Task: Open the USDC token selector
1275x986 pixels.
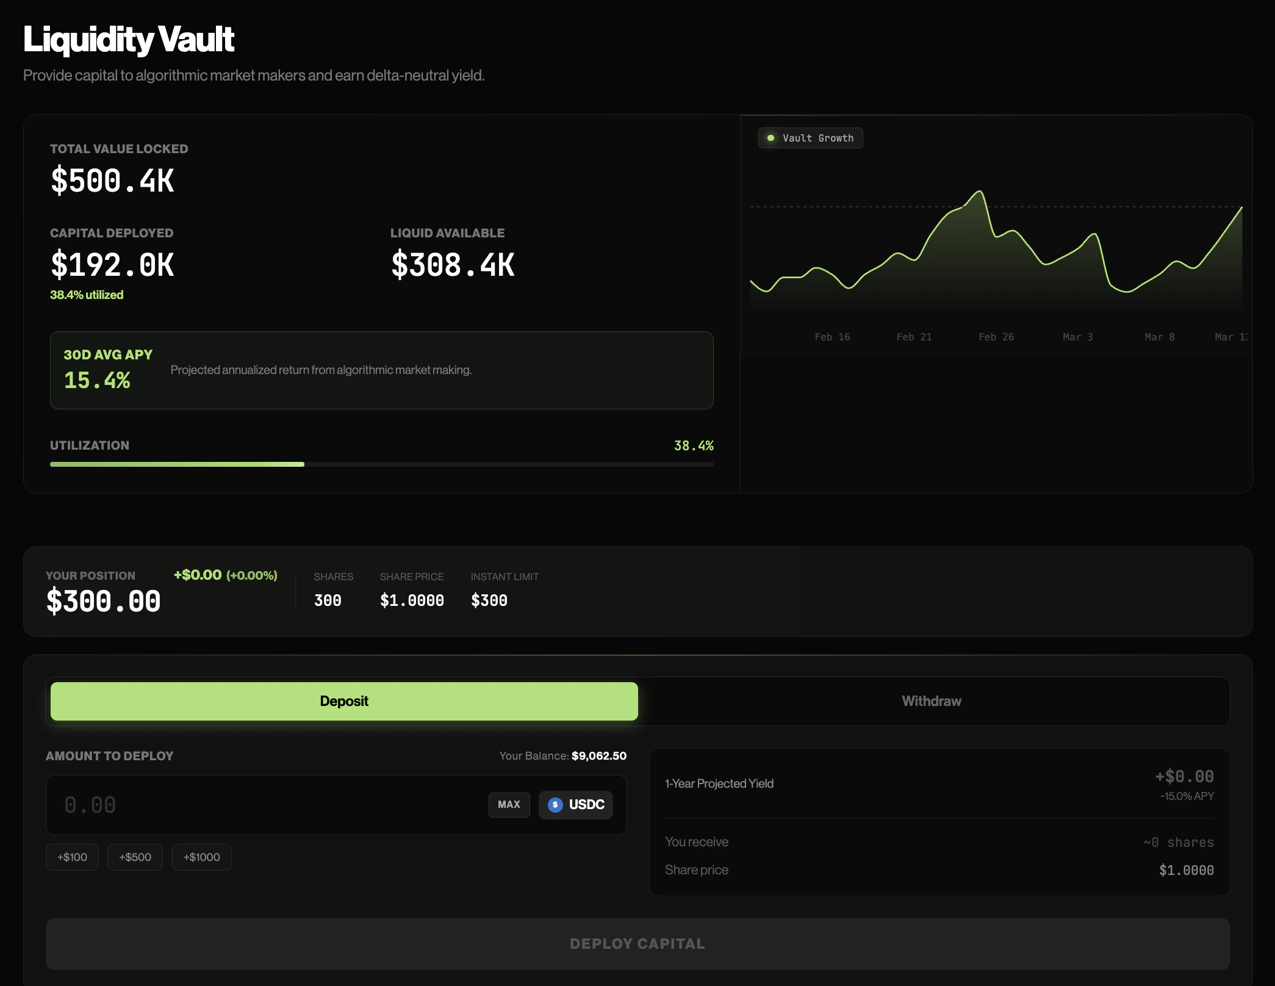Action: click(575, 805)
